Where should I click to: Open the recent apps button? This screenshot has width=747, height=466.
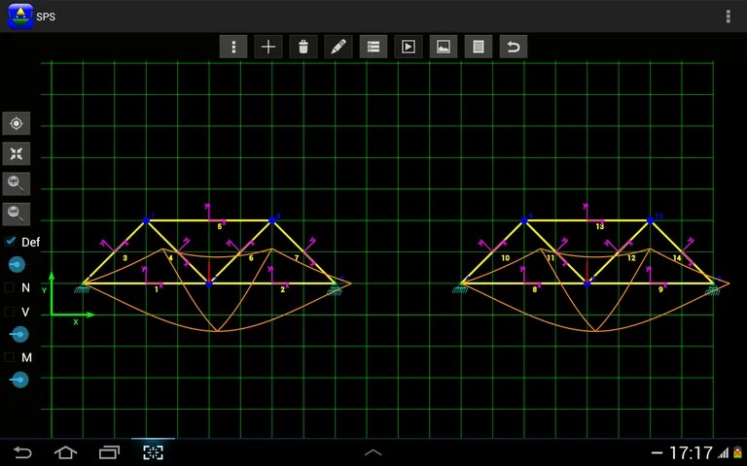pyautogui.click(x=109, y=452)
